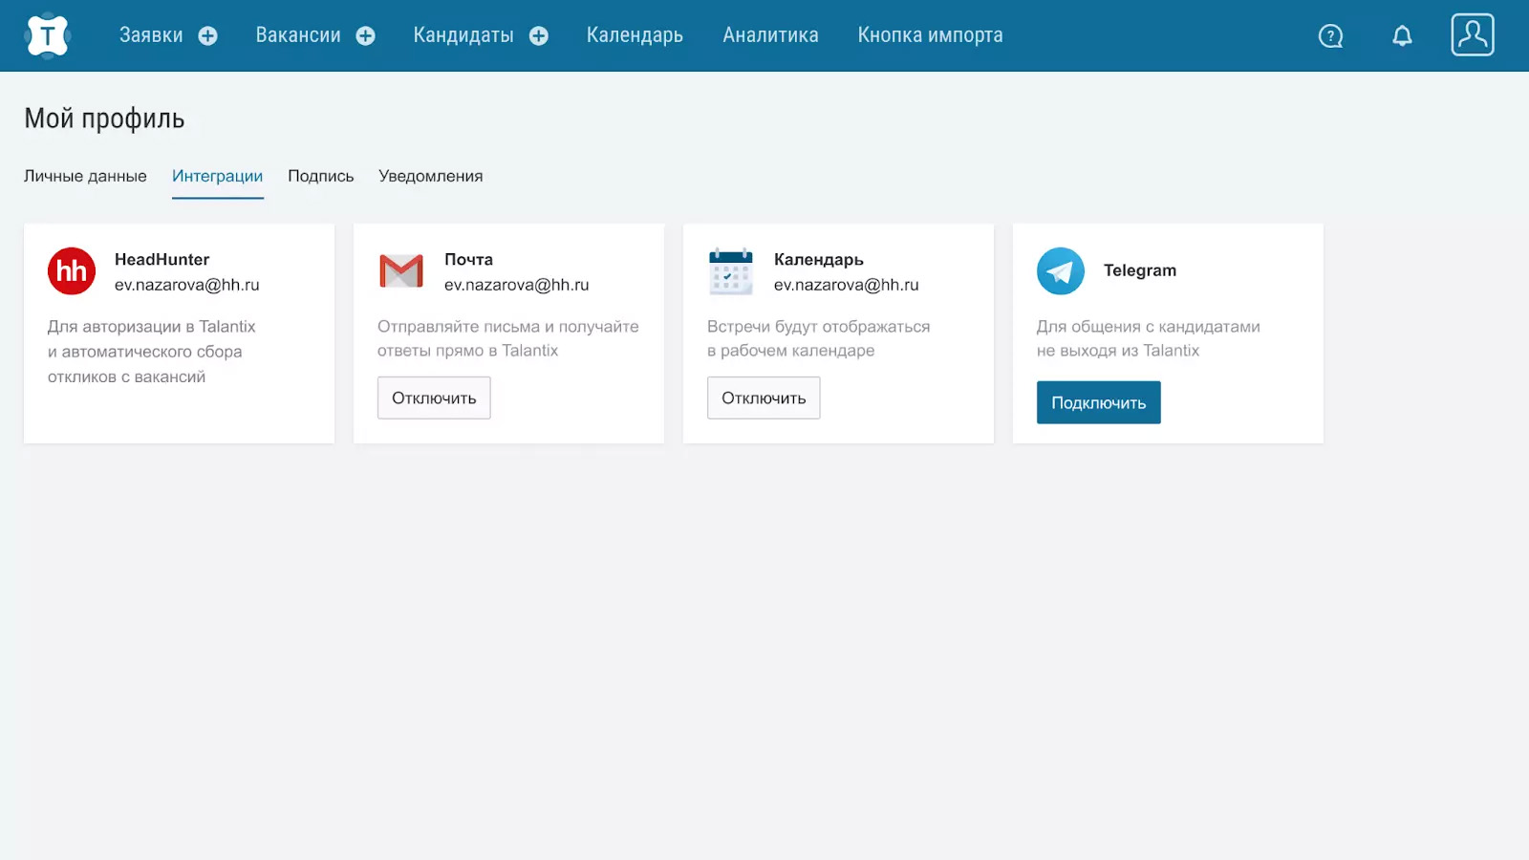Open Аналитика section
This screenshot has width=1529, height=860.
tap(770, 35)
